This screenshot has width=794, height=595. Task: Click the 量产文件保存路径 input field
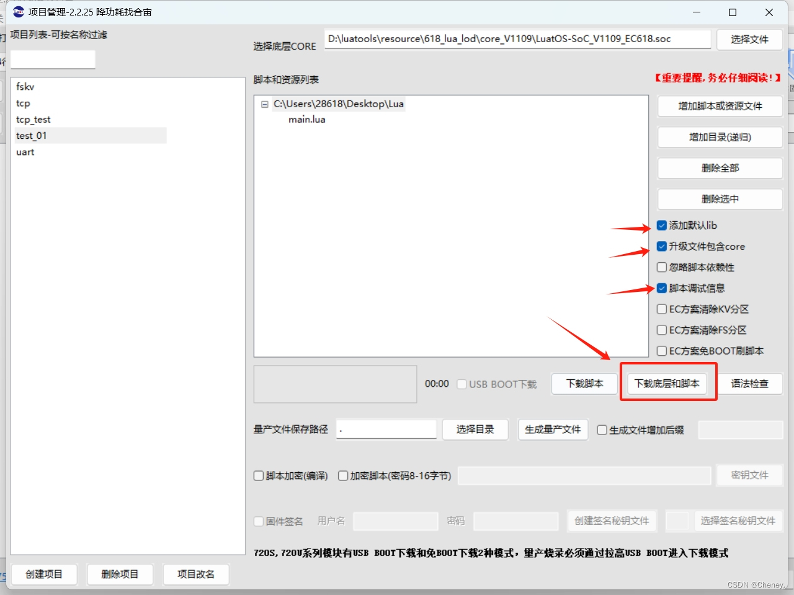point(386,429)
